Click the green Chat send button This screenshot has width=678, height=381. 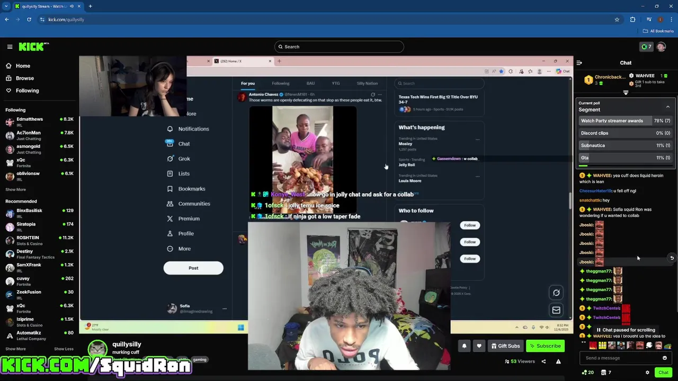tap(664, 373)
